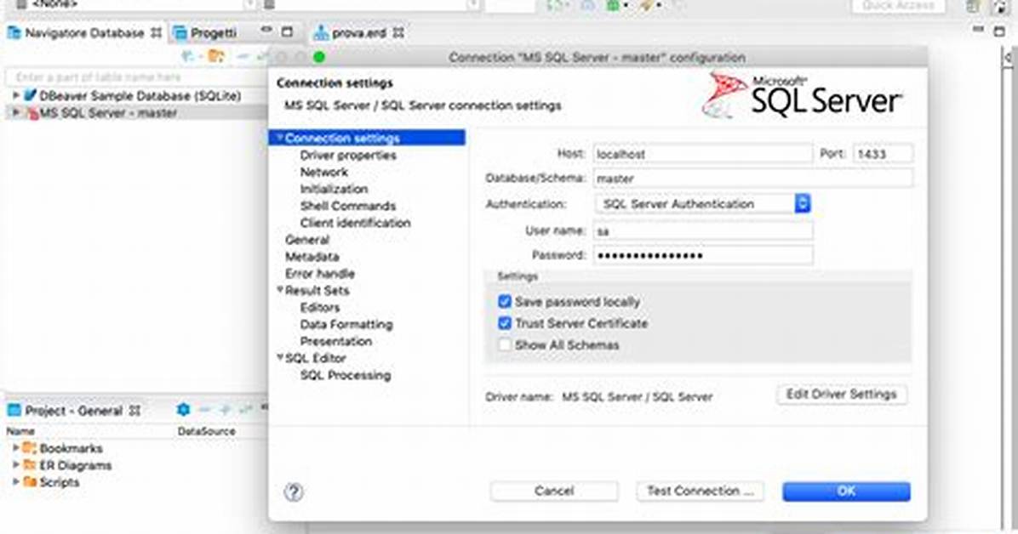Click the DataSource column header
1018x534 pixels.
click(x=207, y=431)
